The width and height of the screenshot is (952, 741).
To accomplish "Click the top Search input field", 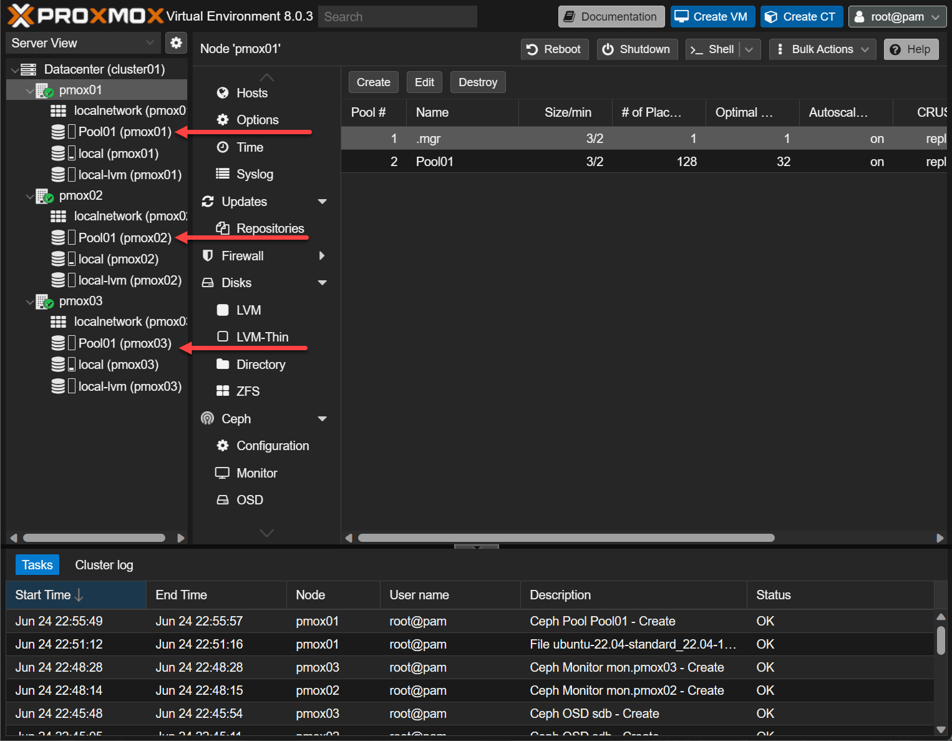I will tap(397, 17).
